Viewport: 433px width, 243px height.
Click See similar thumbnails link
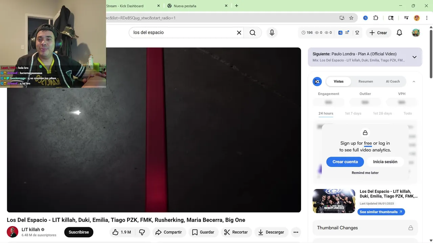coord(381,212)
